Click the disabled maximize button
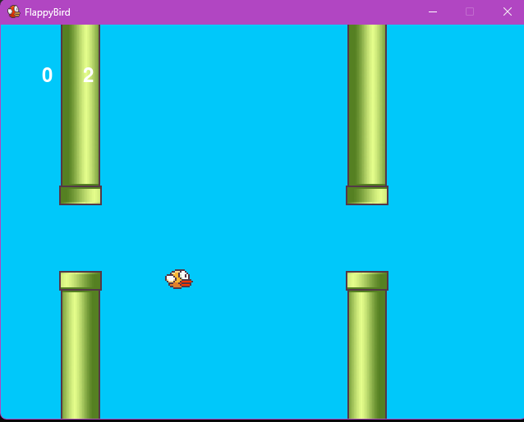 pos(470,12)
